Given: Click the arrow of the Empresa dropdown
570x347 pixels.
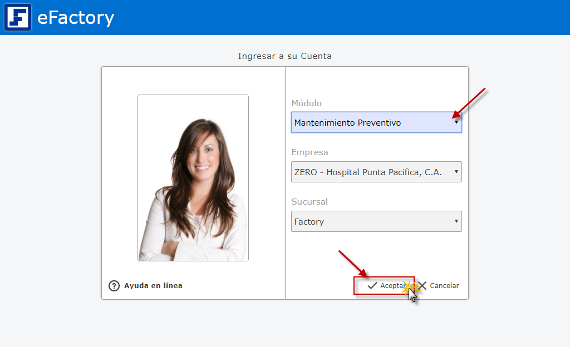Looking at the screenshot, I should [456, 172].
